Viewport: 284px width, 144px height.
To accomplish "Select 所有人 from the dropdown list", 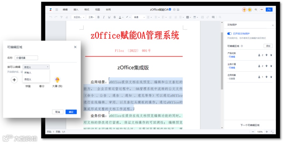I will pos(36,73).
